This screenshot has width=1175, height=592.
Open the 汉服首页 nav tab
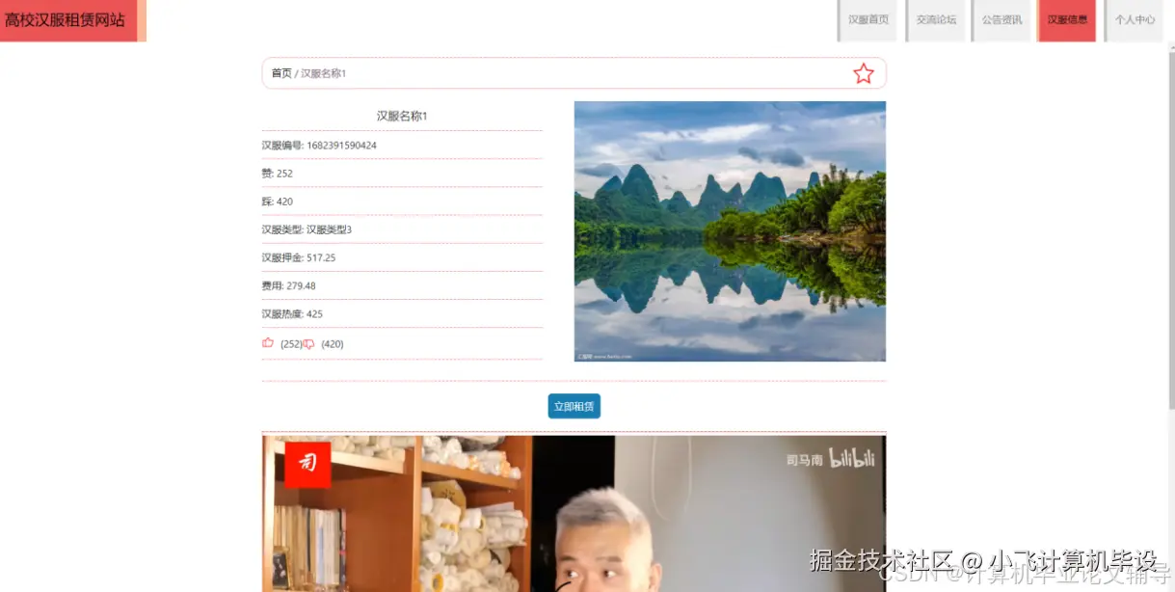868,20
